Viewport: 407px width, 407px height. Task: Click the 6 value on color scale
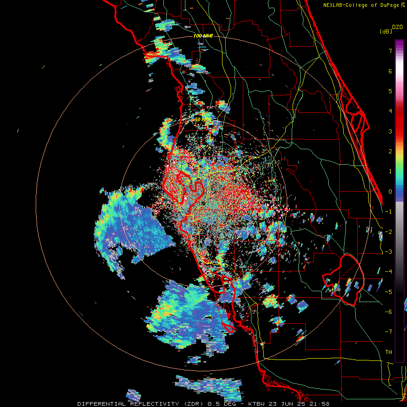[390, 71]
